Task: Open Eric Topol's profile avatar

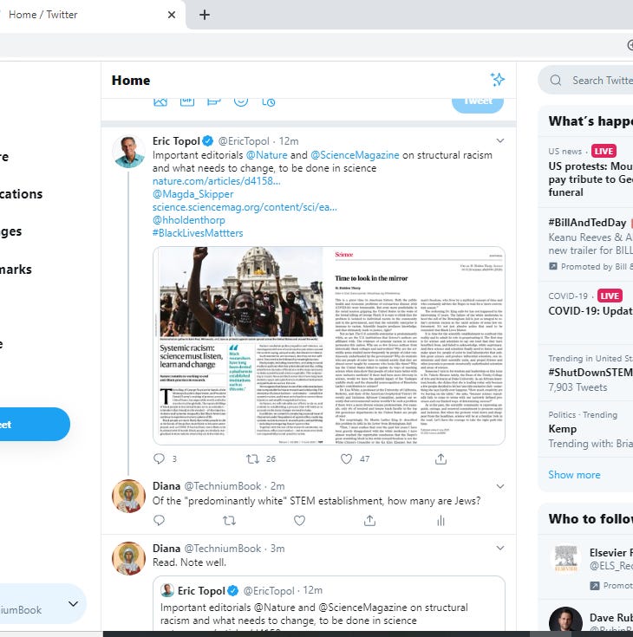Action: coord(129,152)
